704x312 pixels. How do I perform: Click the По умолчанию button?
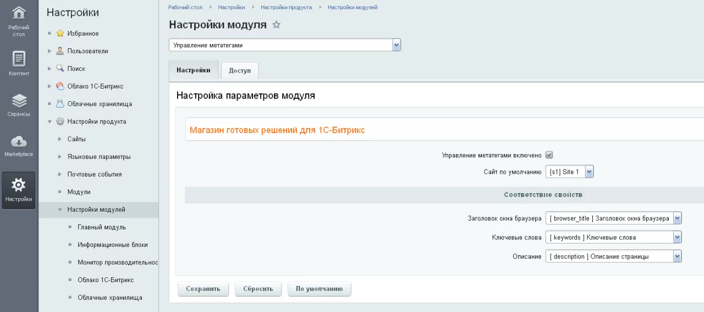click(x=319, y=289)
